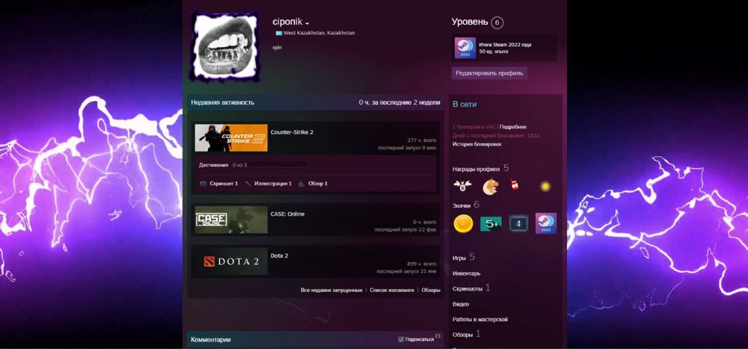The height and width of the screenshot is (349, 748).
Task: Click the red drink box award icon
Action: pyautogui.click(x=515, y=185)
